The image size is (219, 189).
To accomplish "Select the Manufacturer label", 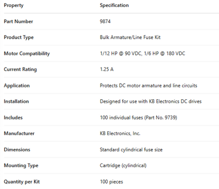I will 19,133.
